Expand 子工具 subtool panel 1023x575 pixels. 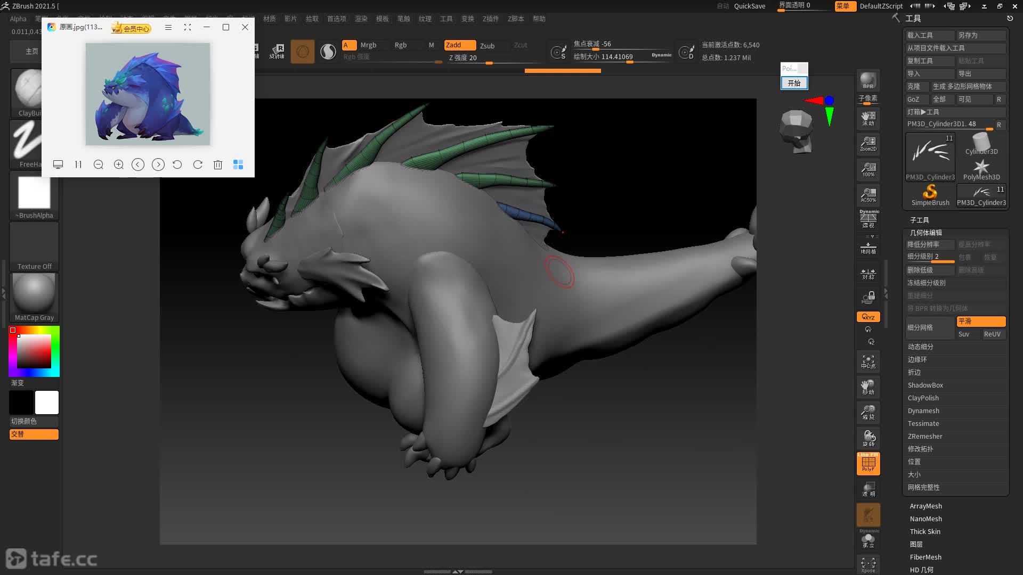pyautogui.click(x=920, y=219)
